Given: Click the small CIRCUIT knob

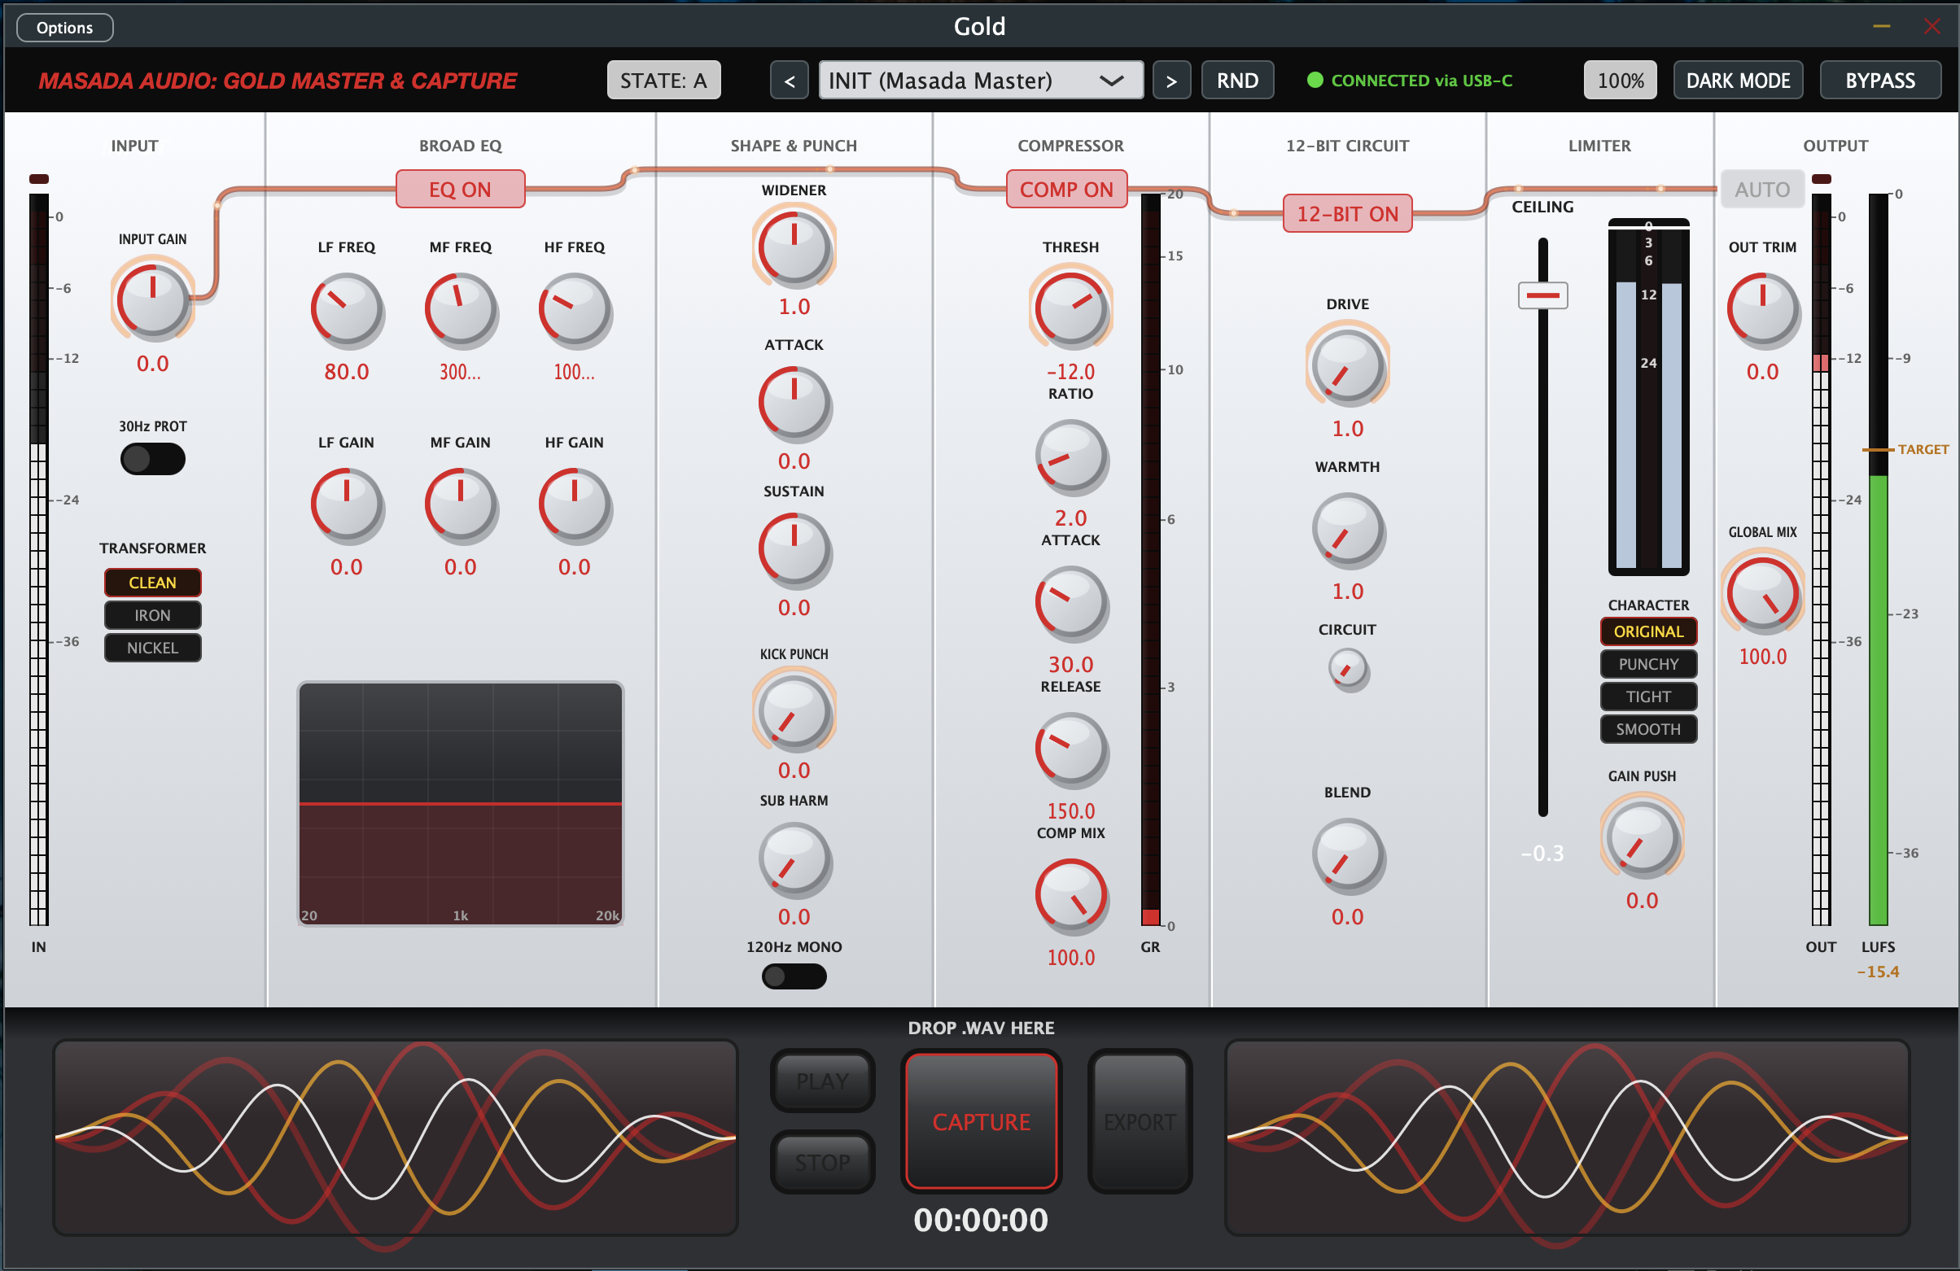Looking at the screenshot, I should [1347, 669].
